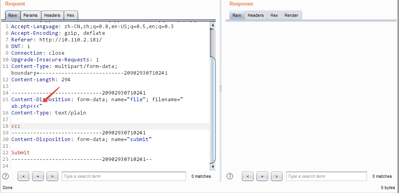Switch to the Request Headers tab
Viewport: 399px width, 193px height.
[x=52, y=15]
